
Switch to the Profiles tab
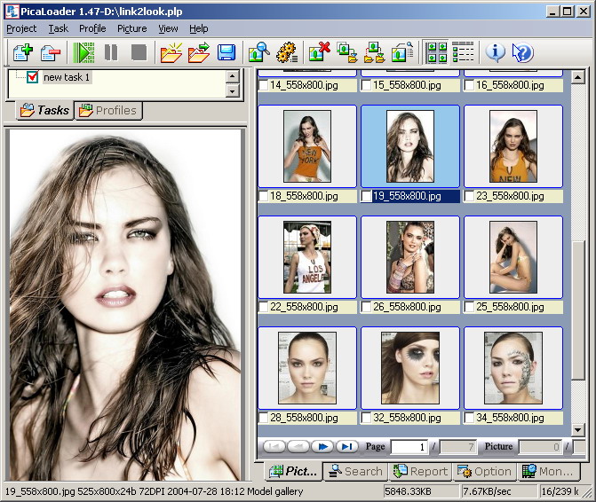(108, 111)
